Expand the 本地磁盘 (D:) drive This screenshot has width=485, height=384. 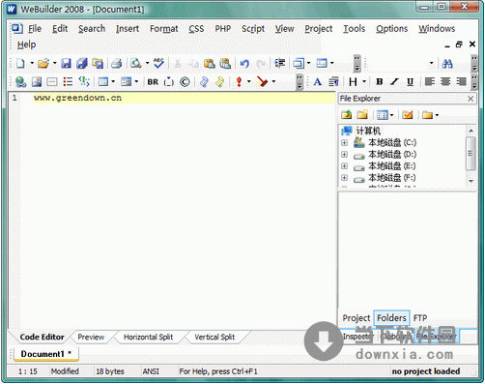(x=344, y=155)
